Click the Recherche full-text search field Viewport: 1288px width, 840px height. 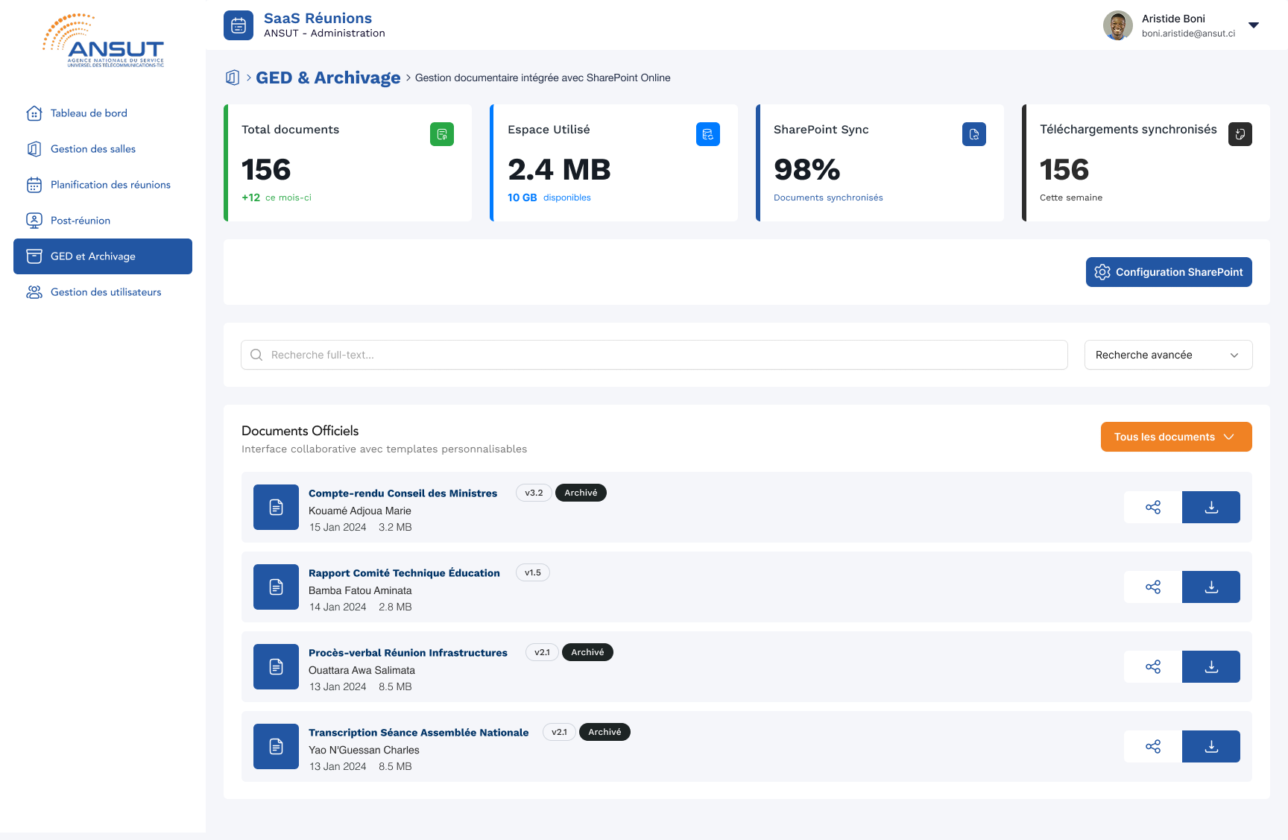click(x=654, y=355)
